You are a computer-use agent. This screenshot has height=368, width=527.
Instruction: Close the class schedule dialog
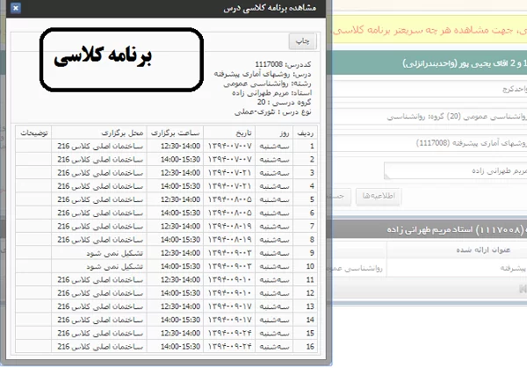coord(16,8)
